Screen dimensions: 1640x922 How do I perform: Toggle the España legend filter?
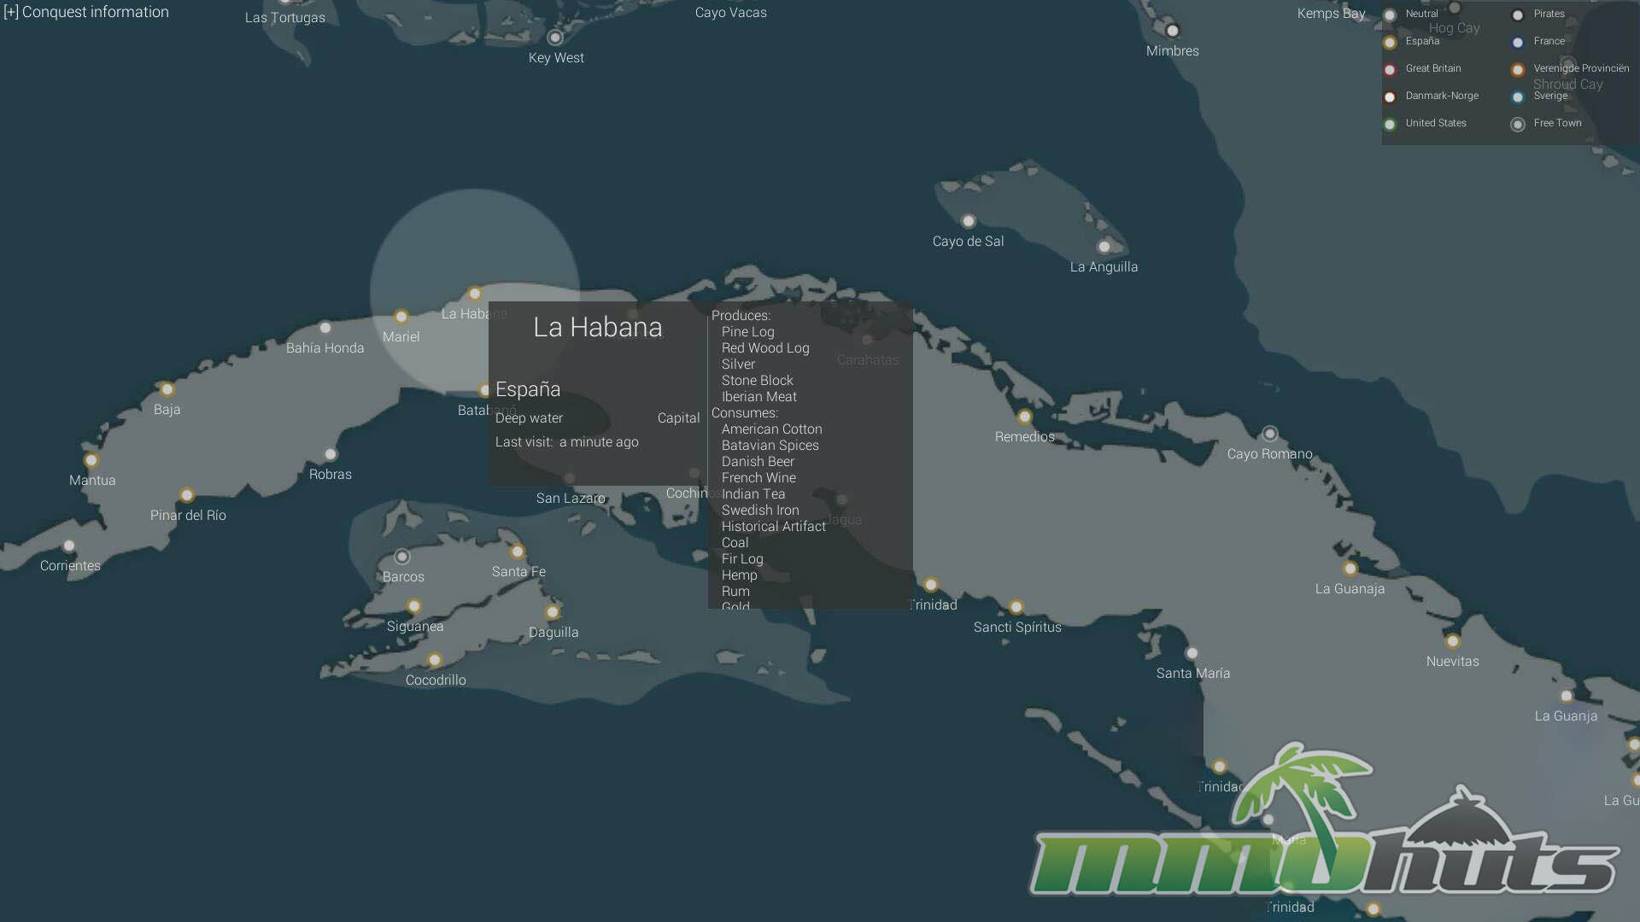click(x=1422, y=41)
